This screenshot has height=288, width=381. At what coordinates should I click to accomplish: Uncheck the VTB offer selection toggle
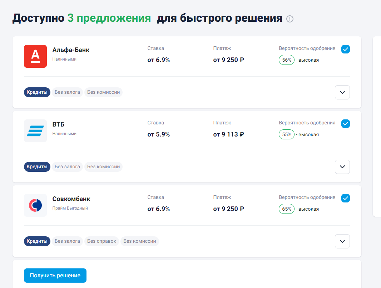point(345,124)
